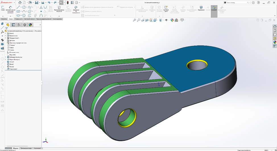Switch to the Поверхности ribbon tab

click(18, 19)
